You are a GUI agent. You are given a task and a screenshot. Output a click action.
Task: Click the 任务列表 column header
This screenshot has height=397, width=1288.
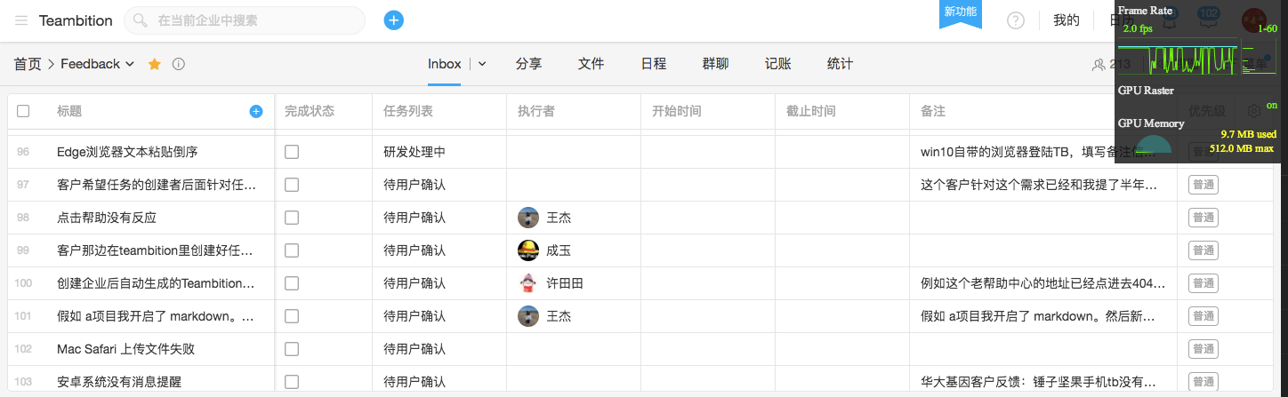(408, 111)
